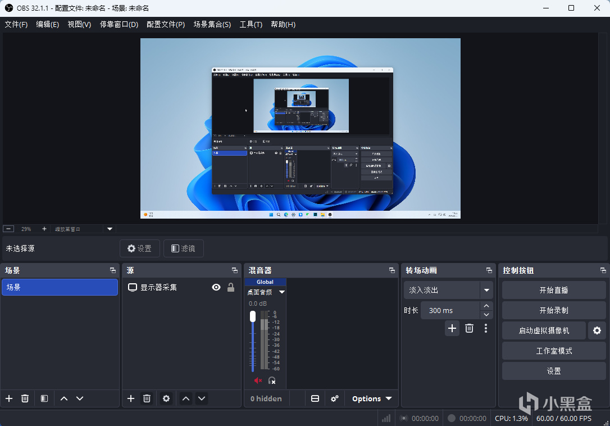Viewport: 610px width, 426px height.
Task: Click the 时长 300 ms duration field
Action: click(x=450, y=310)
